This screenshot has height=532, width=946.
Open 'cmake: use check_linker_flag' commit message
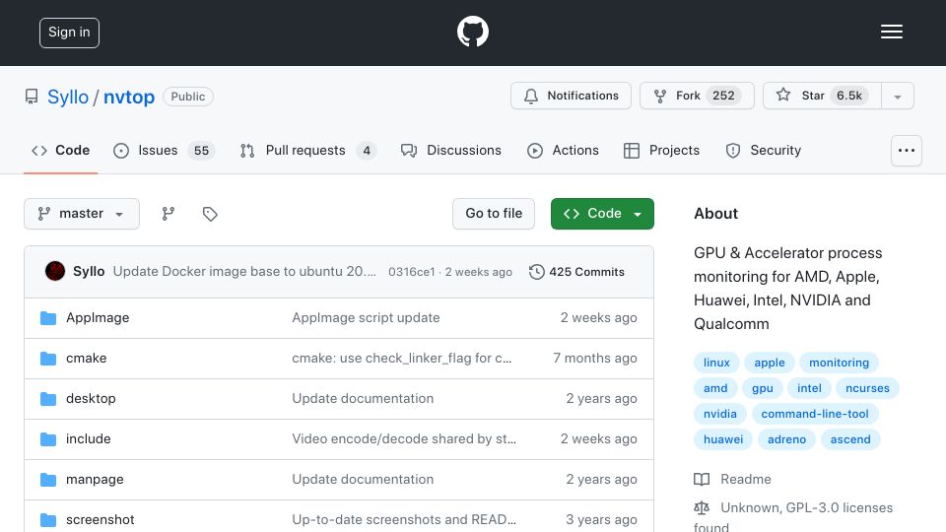pos(402,359)
